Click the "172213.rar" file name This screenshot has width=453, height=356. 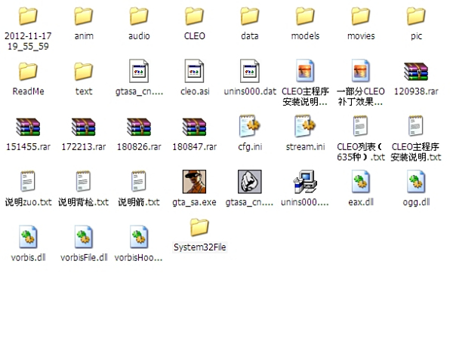84,147
